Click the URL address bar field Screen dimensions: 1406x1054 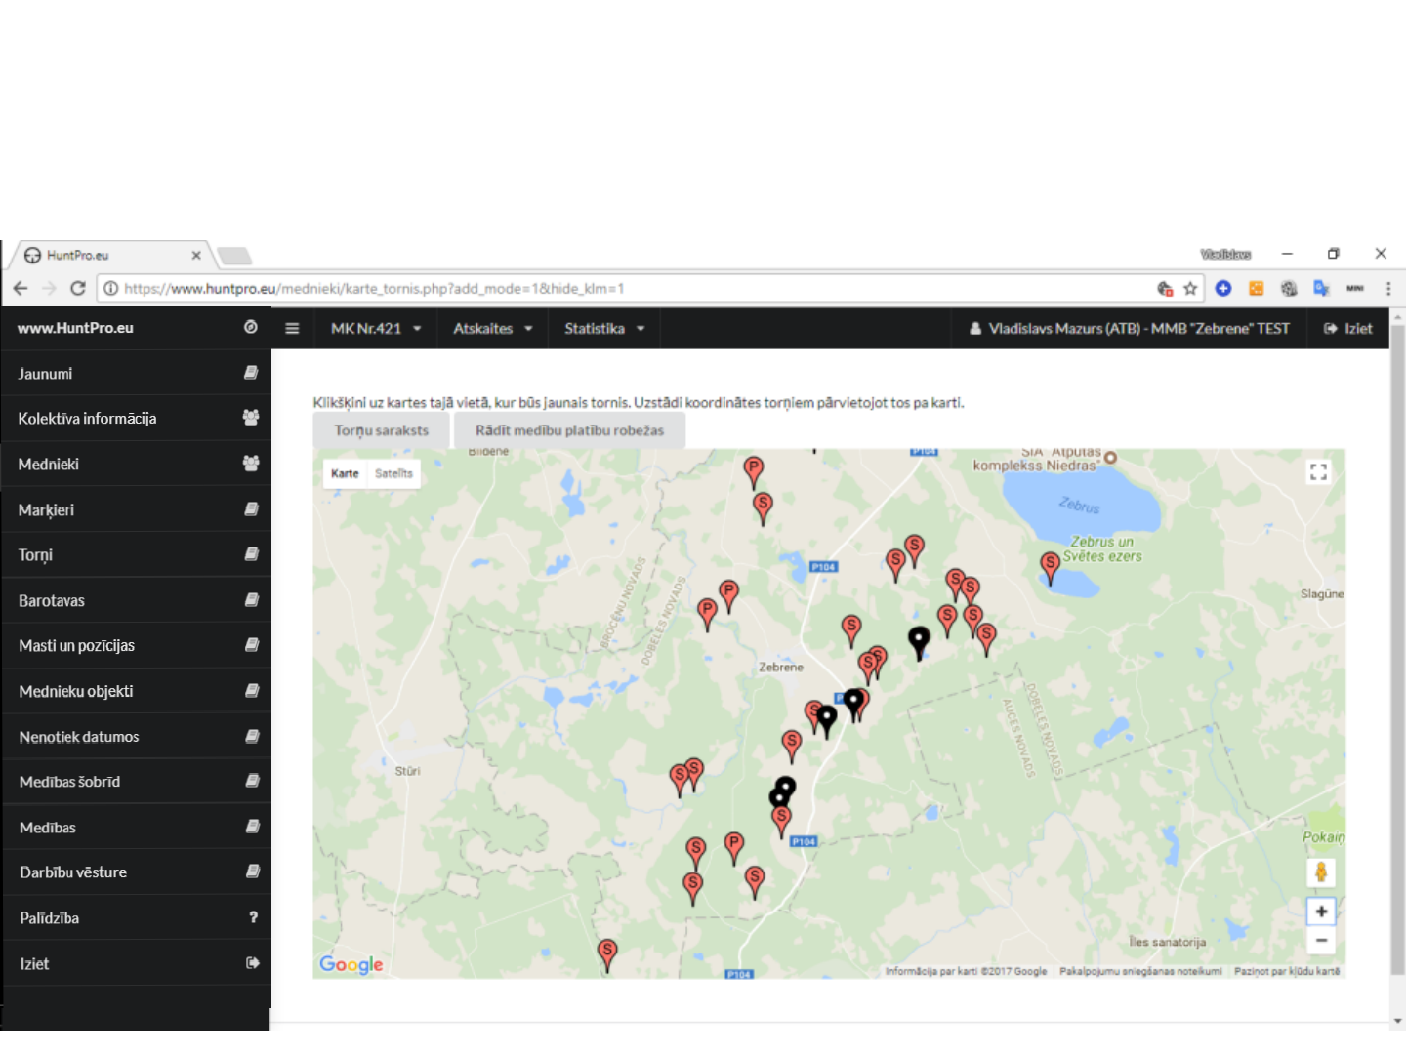pyautogui.click(x=625, y=288)
